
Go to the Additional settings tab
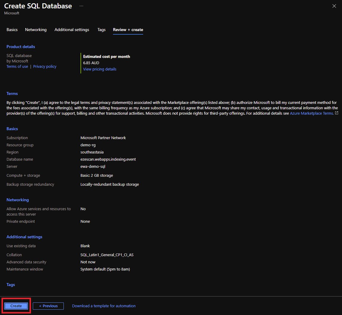[x=72, y=30]
